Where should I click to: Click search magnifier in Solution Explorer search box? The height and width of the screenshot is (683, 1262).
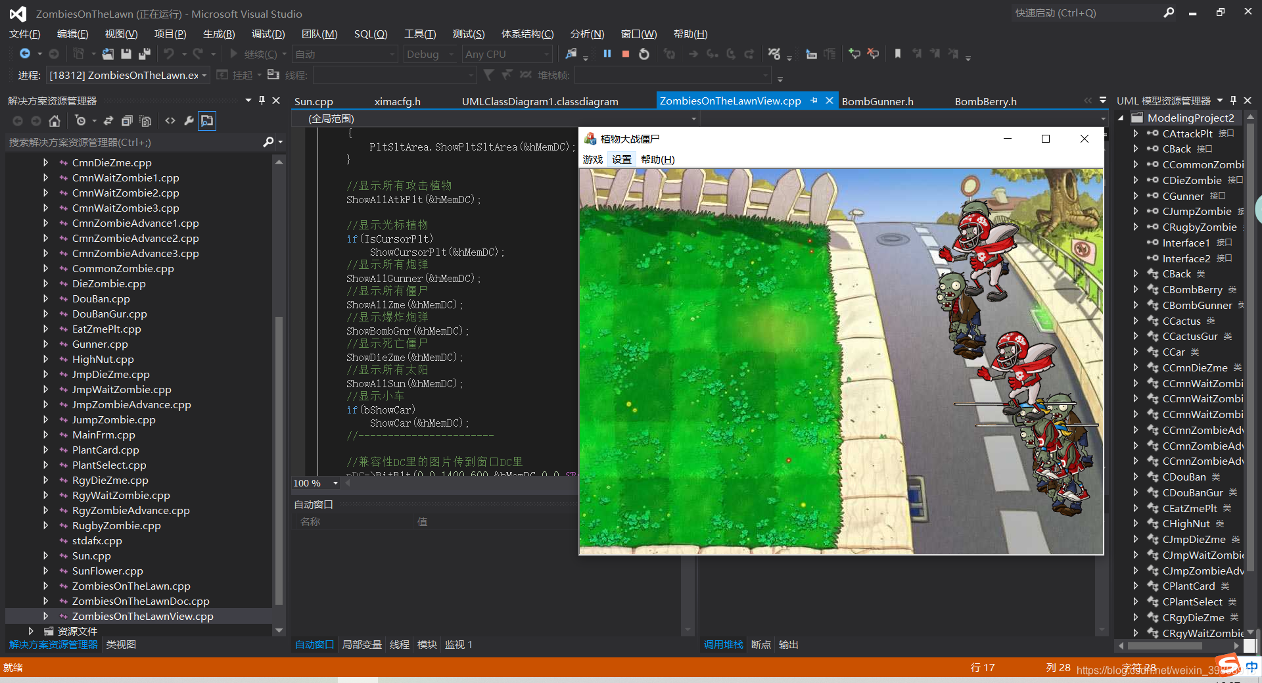268,142
